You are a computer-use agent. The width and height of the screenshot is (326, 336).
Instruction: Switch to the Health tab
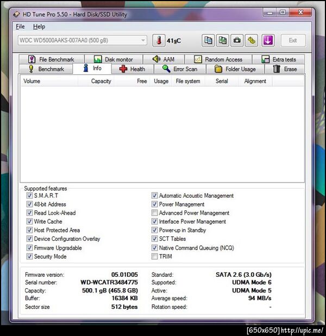coord(133,69)
